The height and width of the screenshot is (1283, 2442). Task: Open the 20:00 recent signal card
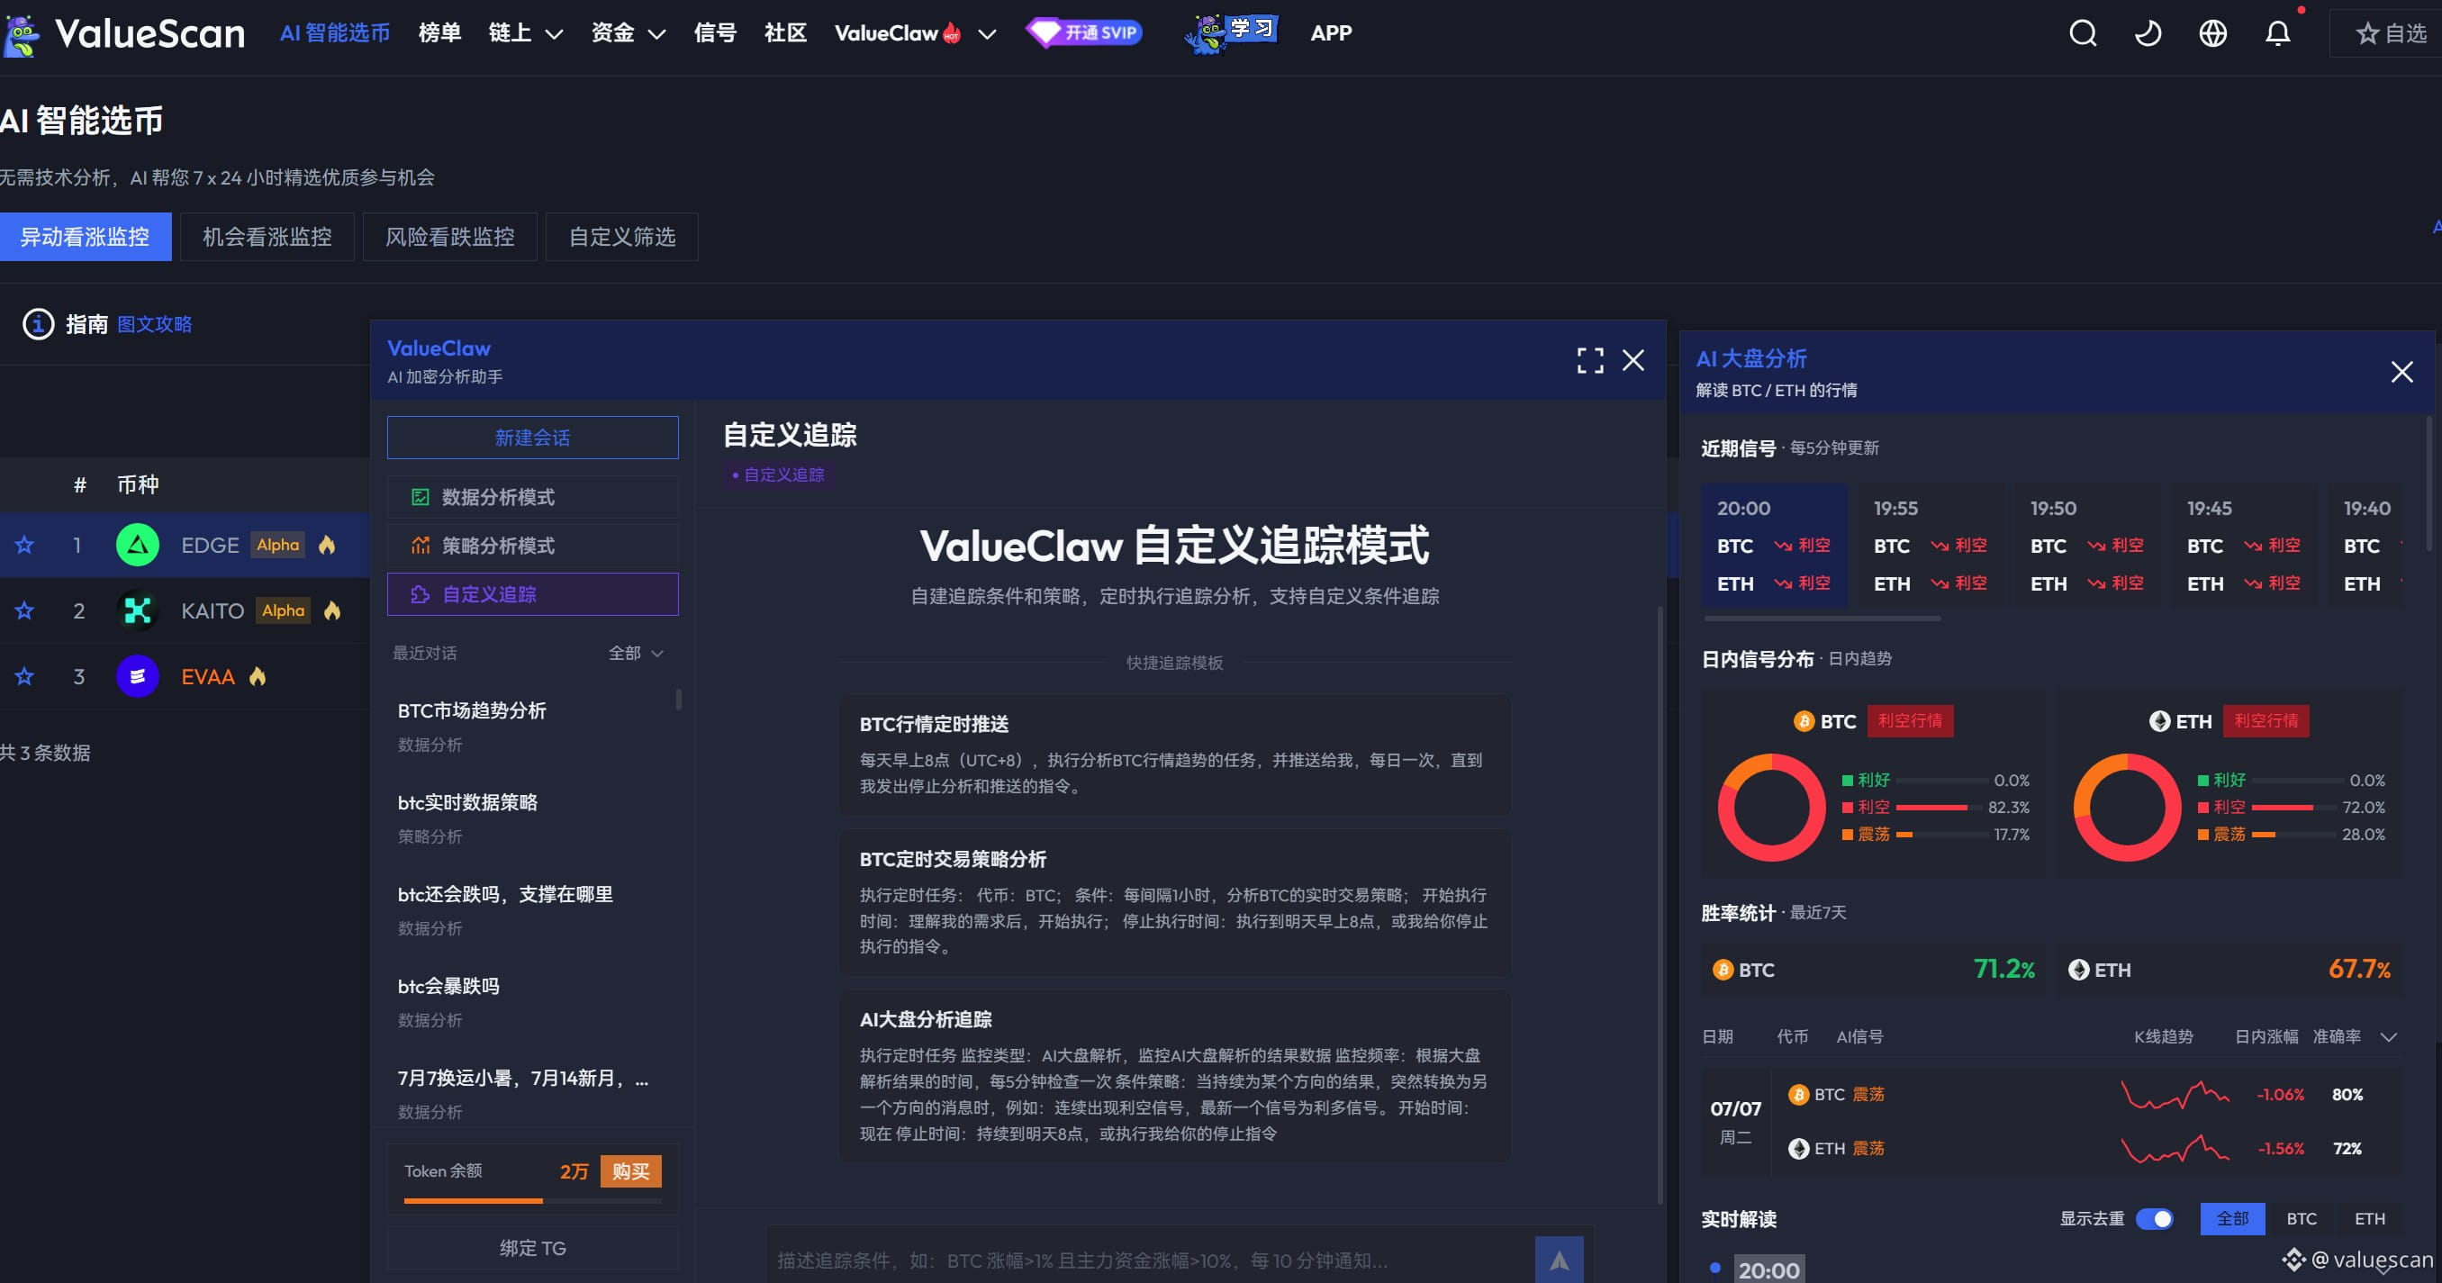point(1775,545)
